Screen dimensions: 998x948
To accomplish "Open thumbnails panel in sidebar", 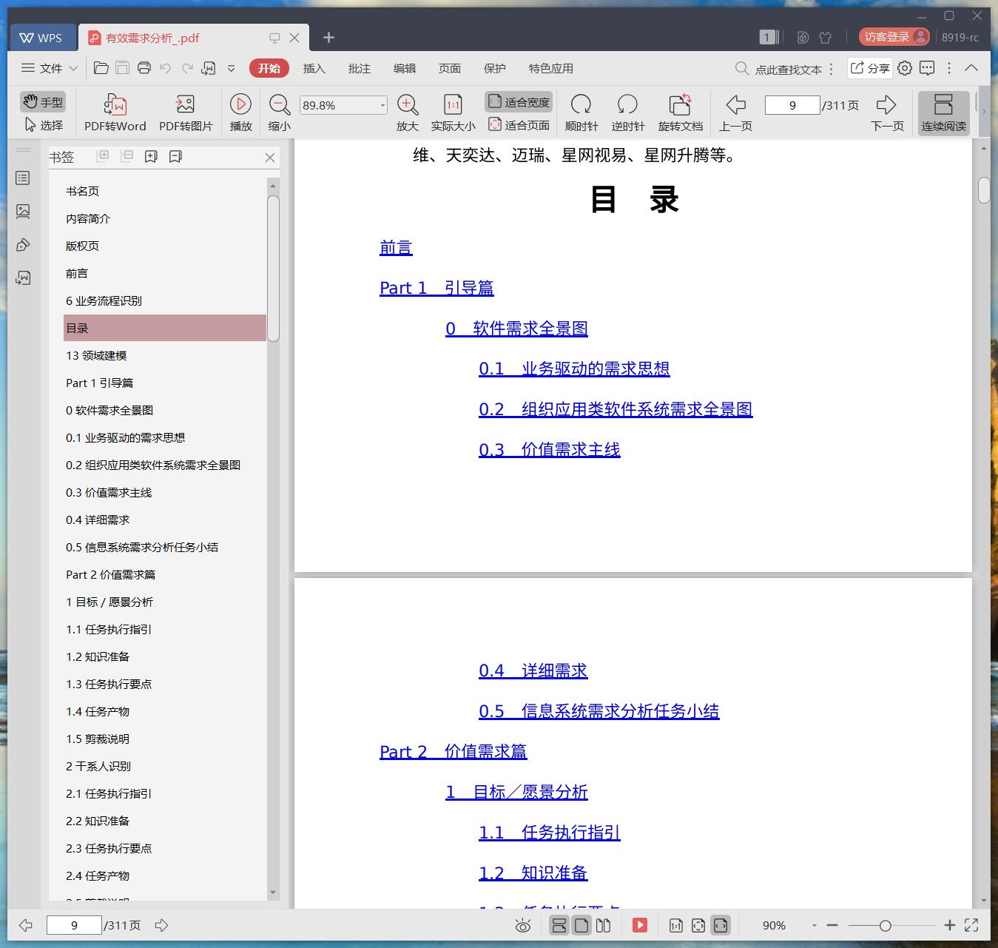I will click(x=23, y=212).
